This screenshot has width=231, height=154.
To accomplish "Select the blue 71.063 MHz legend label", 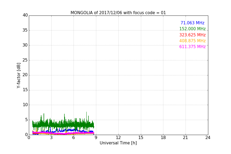I will (x=192, y=23).
